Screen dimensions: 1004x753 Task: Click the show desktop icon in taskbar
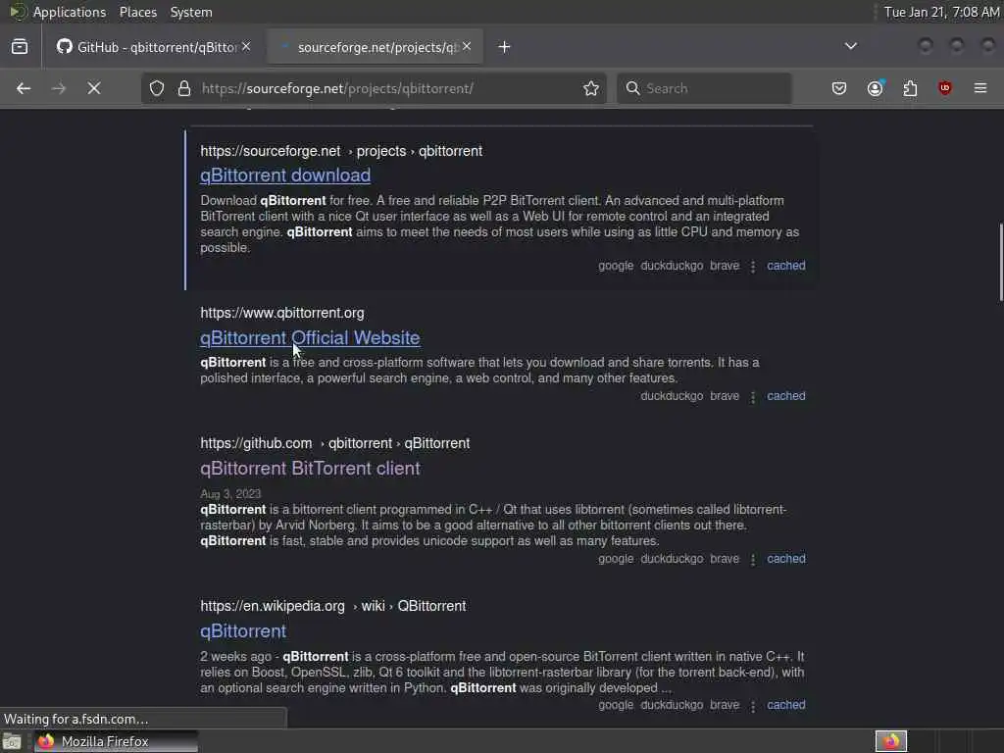coord(12,741)
